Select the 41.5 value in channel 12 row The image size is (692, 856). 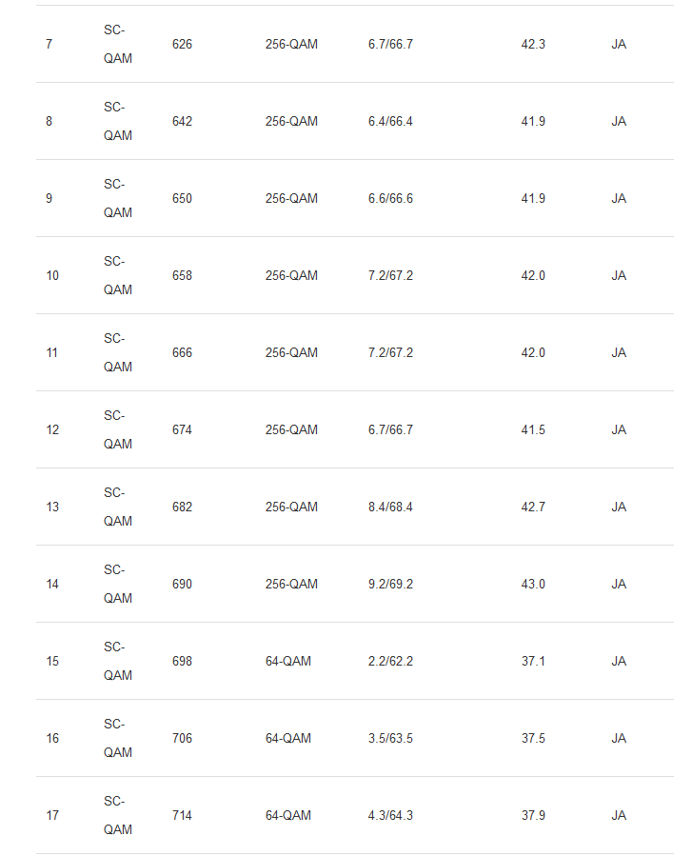[533, 430]
